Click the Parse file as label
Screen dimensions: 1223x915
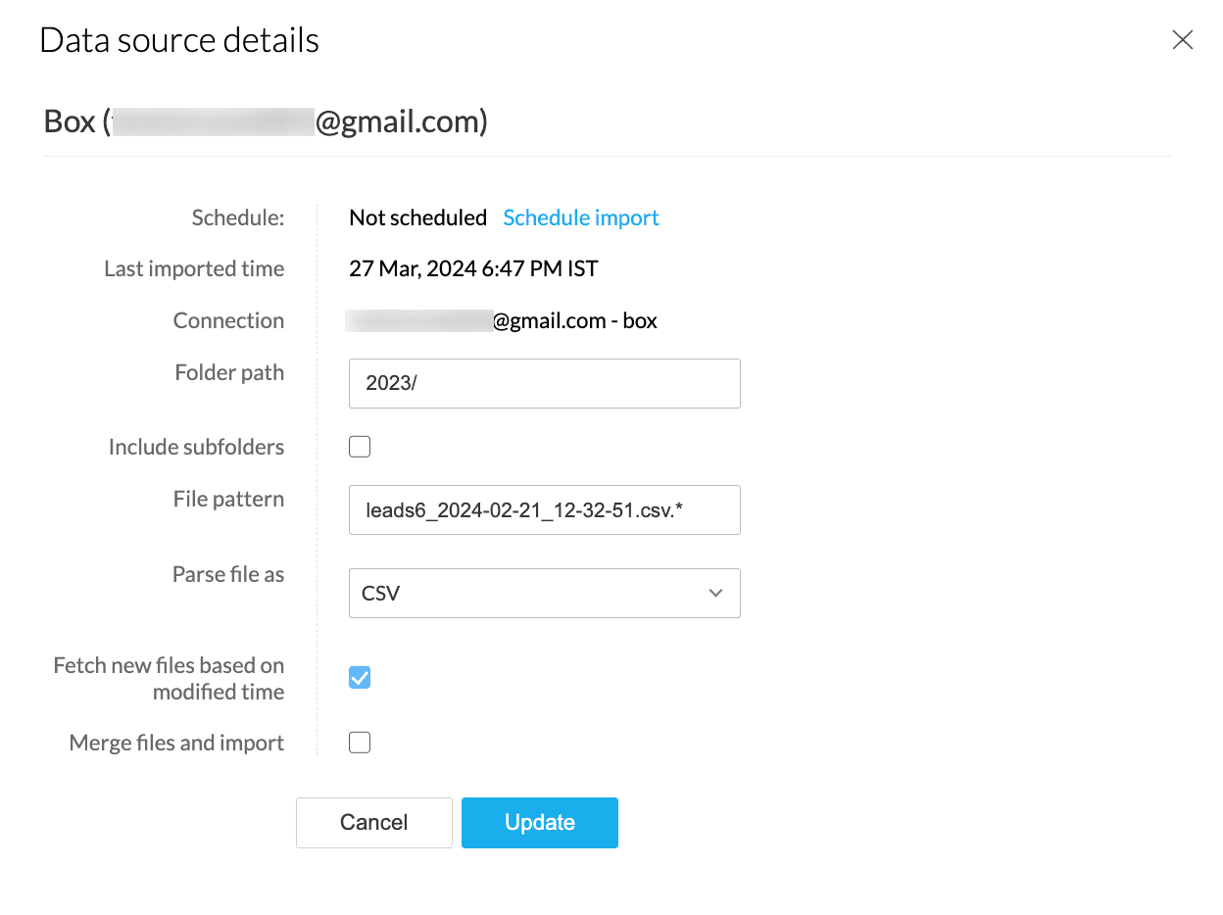click(x=228, y=574)
